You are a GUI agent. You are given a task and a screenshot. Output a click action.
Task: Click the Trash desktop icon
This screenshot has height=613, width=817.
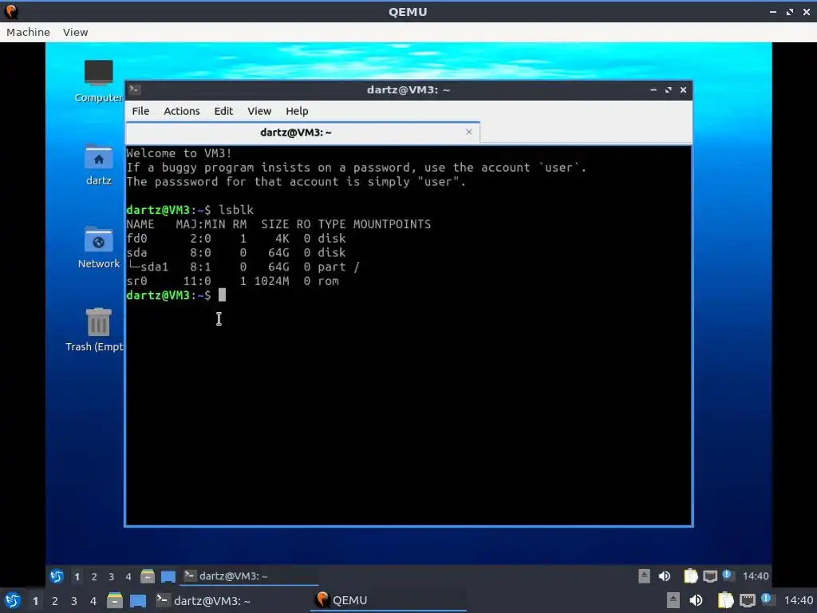point(97,330)
